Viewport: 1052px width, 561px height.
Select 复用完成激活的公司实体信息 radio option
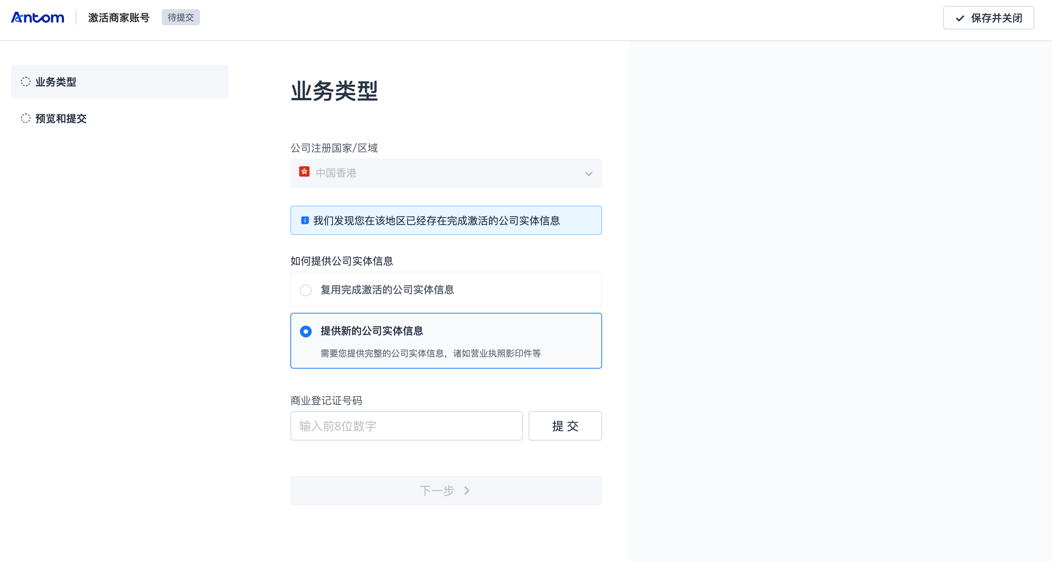click(306, 290)
